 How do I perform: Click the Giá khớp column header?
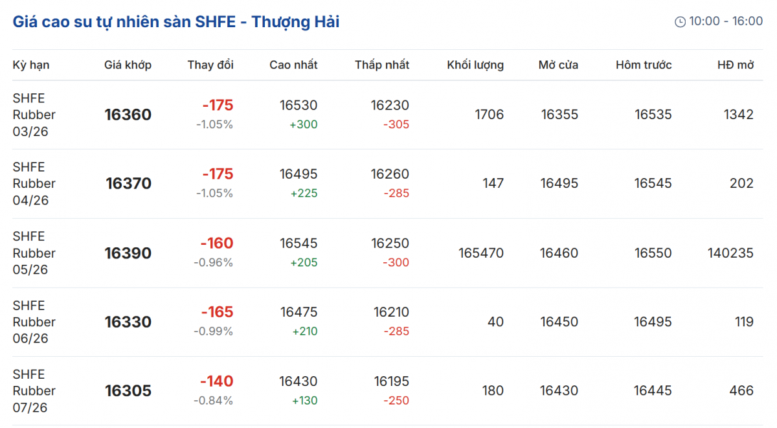point(128,65)
